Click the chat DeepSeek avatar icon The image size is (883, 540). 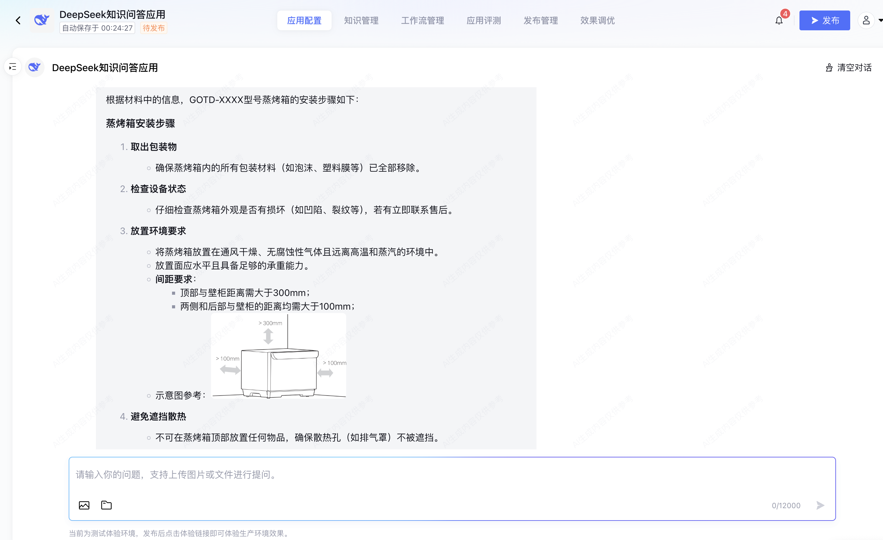[x=35, y=67]
